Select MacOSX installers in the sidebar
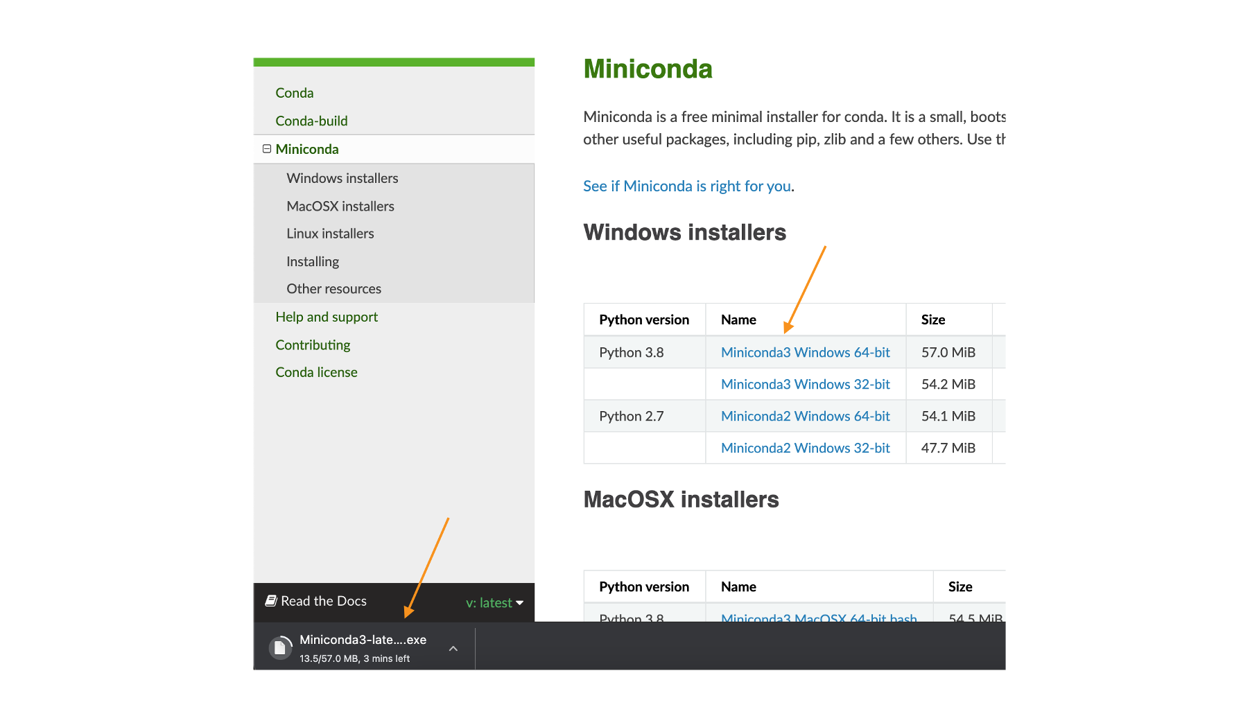The width and height of the screenshot is (1259, 716). [340, 206]
